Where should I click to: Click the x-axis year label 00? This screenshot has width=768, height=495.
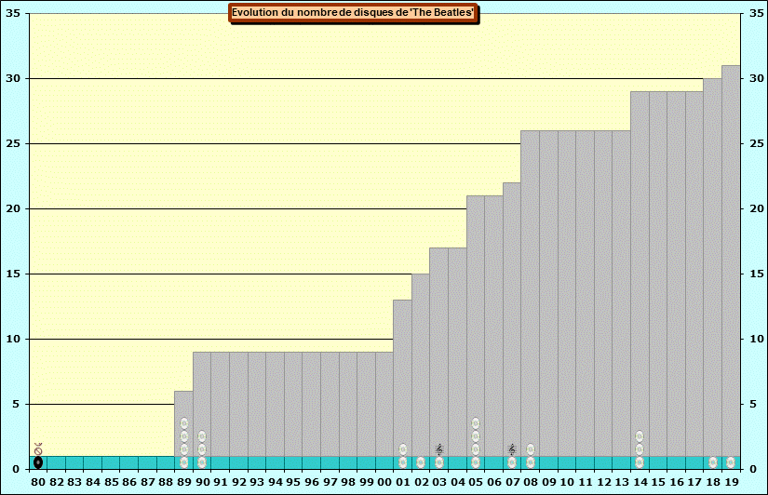coord(384,482)
